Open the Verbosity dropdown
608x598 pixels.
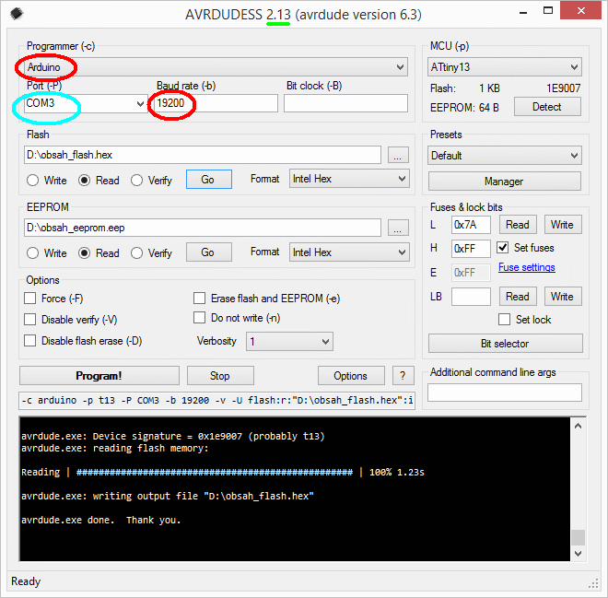pos(289,342)
